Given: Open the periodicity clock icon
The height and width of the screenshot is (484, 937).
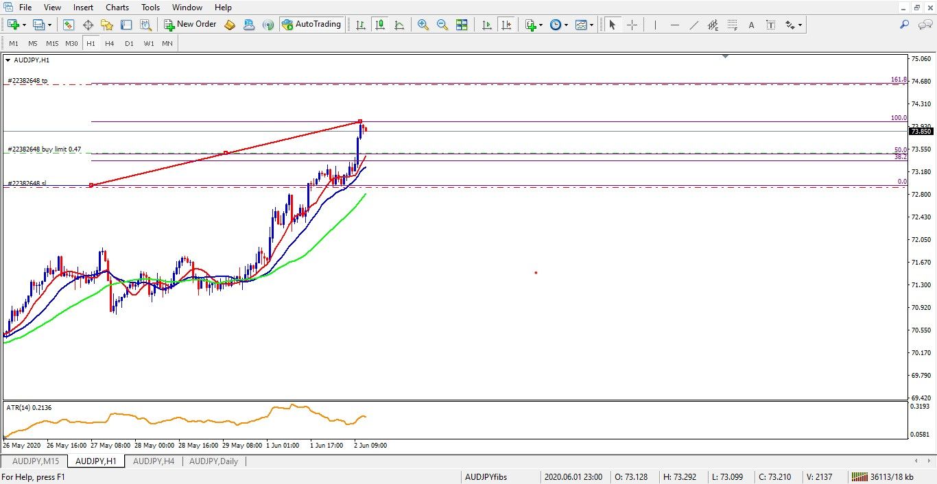Looking at the screenshot, I should [555, 25].
